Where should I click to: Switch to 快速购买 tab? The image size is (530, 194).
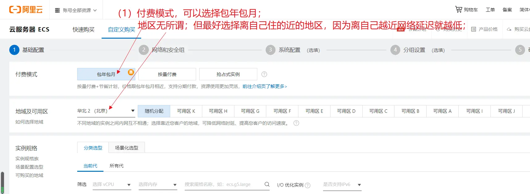[84, 29]
